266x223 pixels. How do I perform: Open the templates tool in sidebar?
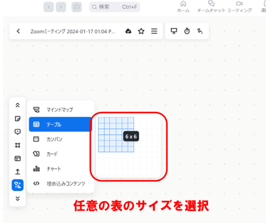click(x=17, y=158)
